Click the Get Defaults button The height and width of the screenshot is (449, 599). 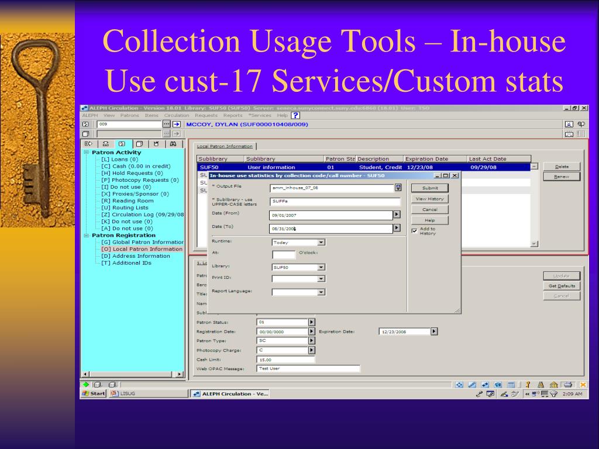coord(562,286)
